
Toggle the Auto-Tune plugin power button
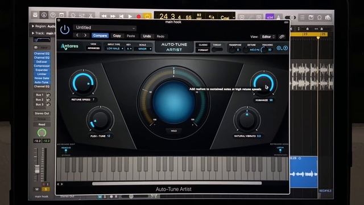pyautogui.click(x=65, y=30)
